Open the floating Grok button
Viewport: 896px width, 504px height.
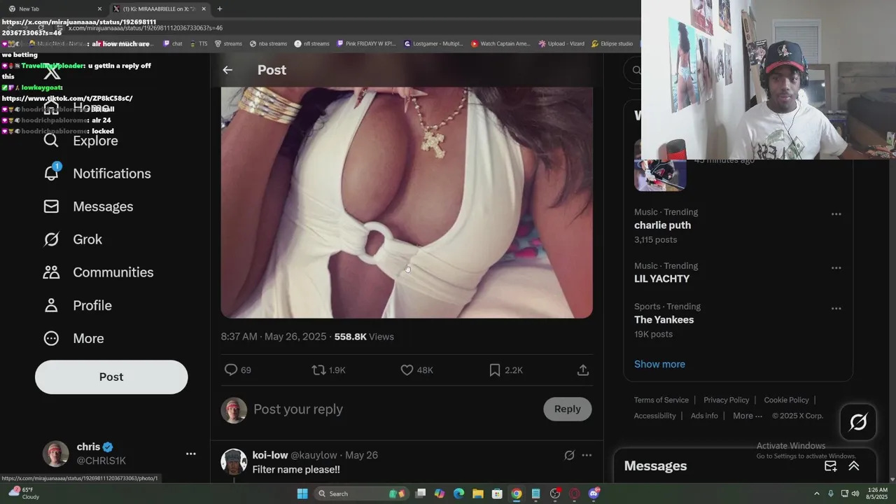(x=858, y=422)
